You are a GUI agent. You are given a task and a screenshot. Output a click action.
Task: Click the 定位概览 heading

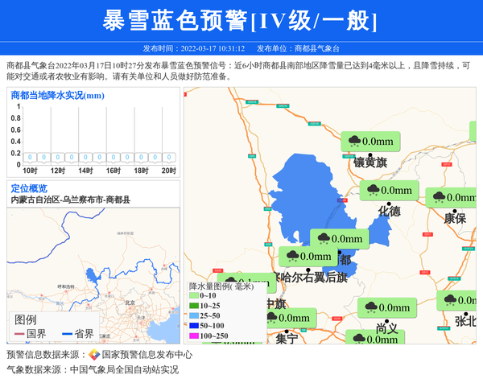[29, 188]
